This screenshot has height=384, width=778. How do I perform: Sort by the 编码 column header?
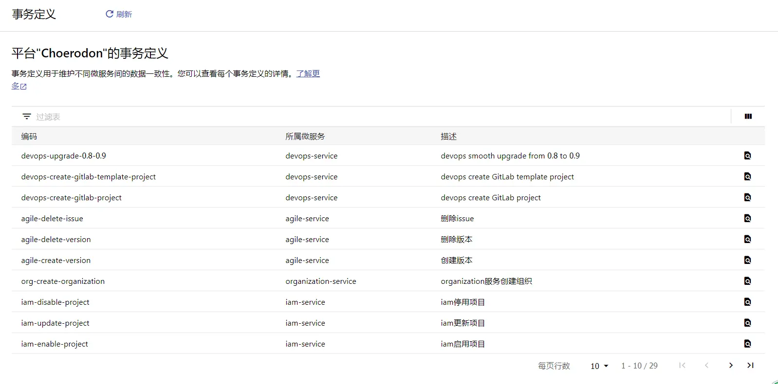pyautogui.click(x=29, y=137)
